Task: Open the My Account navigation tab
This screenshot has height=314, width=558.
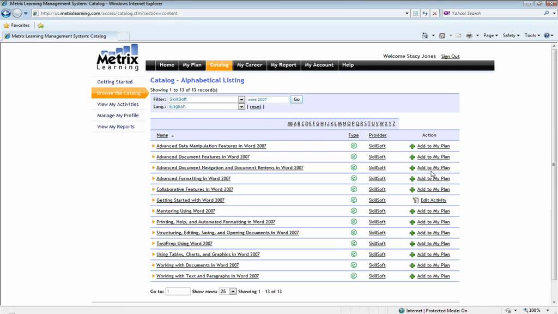Action: tap(319, 65)
